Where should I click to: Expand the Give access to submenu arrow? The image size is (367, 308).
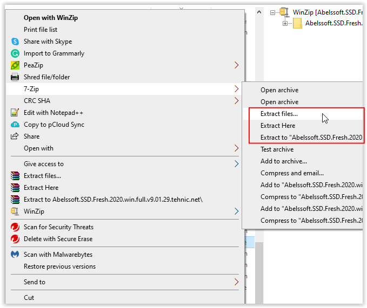236,164
